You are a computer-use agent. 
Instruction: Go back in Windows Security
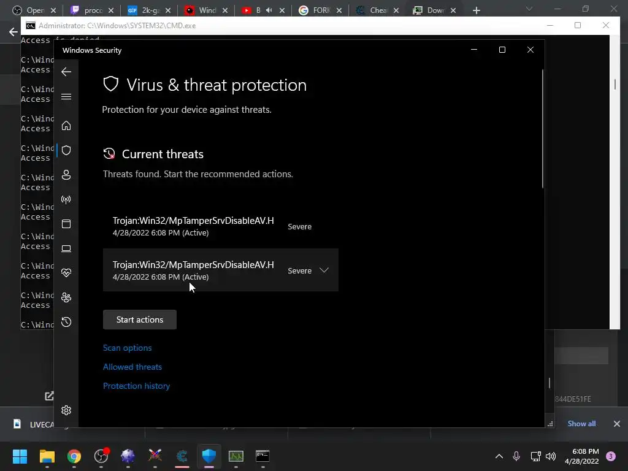pyautogui.click(x=66, y=72)
